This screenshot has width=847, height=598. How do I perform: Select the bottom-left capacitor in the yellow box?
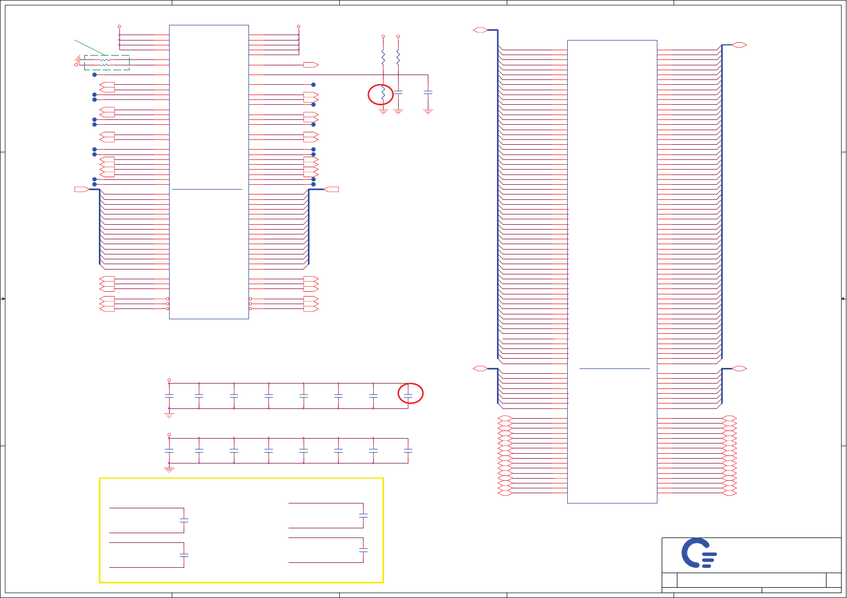coord(184,555)
